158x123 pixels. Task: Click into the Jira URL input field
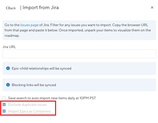pyautogui.click(x=79, y=54)
